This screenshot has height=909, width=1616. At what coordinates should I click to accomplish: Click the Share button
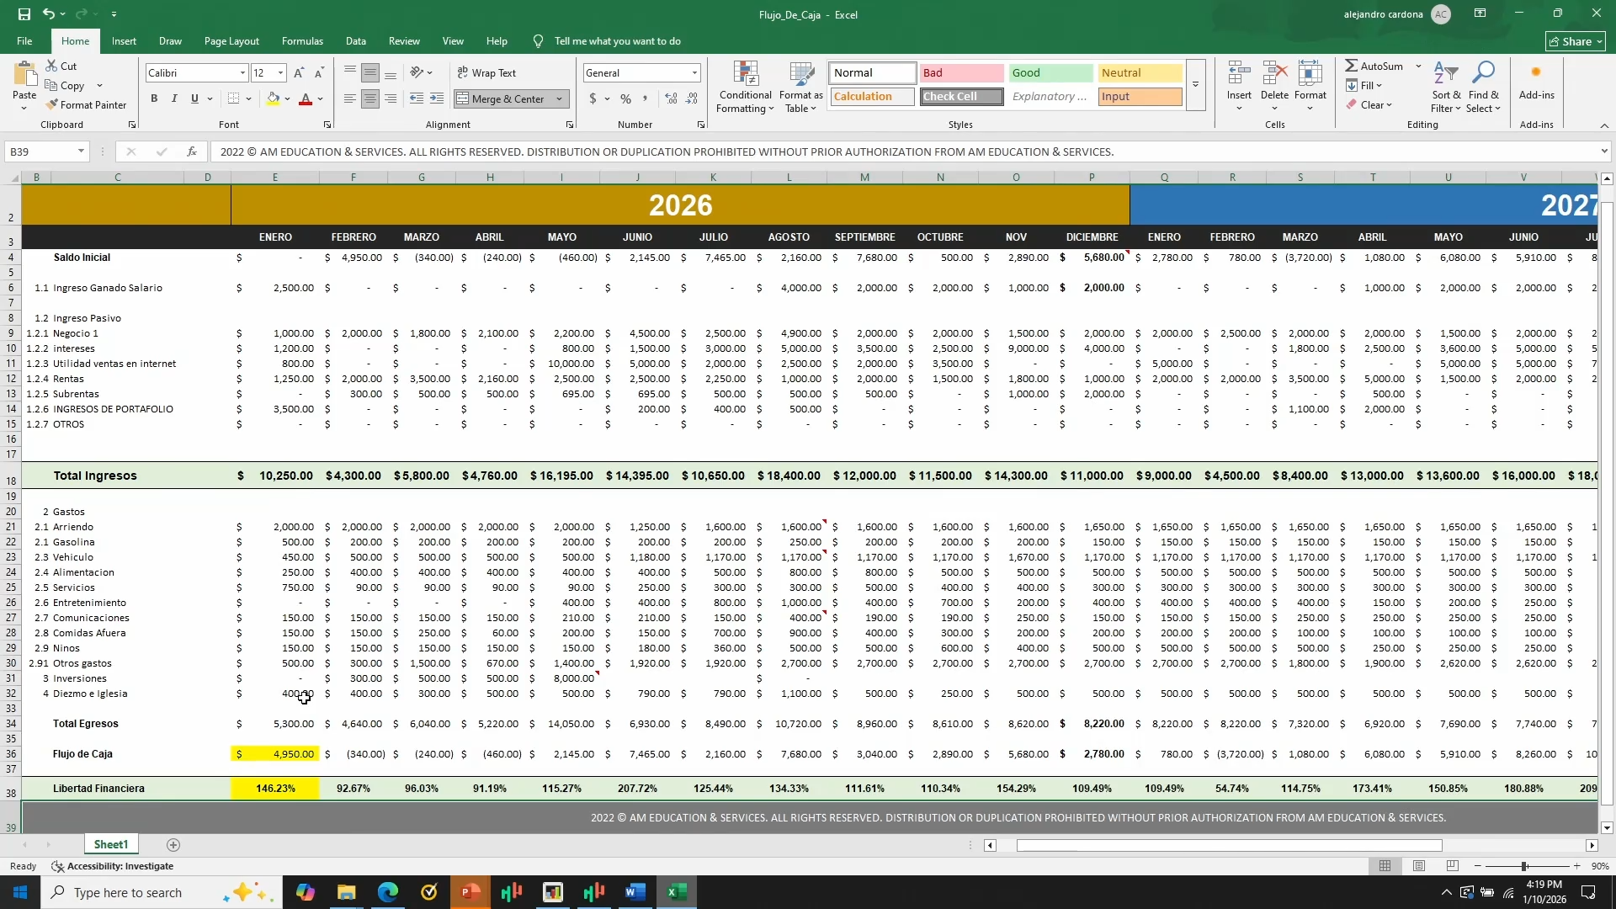click(x=1576, y=41)
